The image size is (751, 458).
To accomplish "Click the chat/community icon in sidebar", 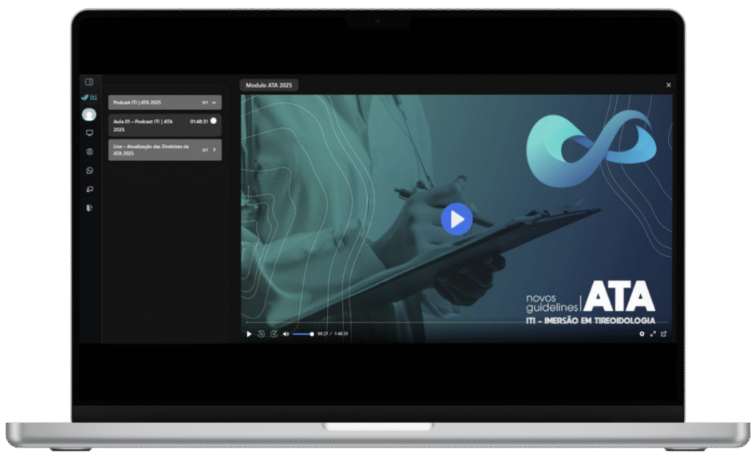I will coord(89,189).
